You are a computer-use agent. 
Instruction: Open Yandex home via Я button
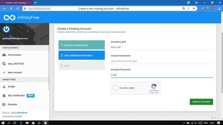tap(11, 8)
